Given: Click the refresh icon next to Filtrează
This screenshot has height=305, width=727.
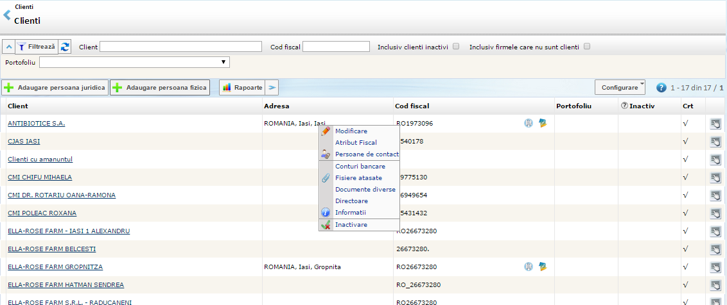Looking at the screenshot, I should pyautogui.click(x=66, y=47).
